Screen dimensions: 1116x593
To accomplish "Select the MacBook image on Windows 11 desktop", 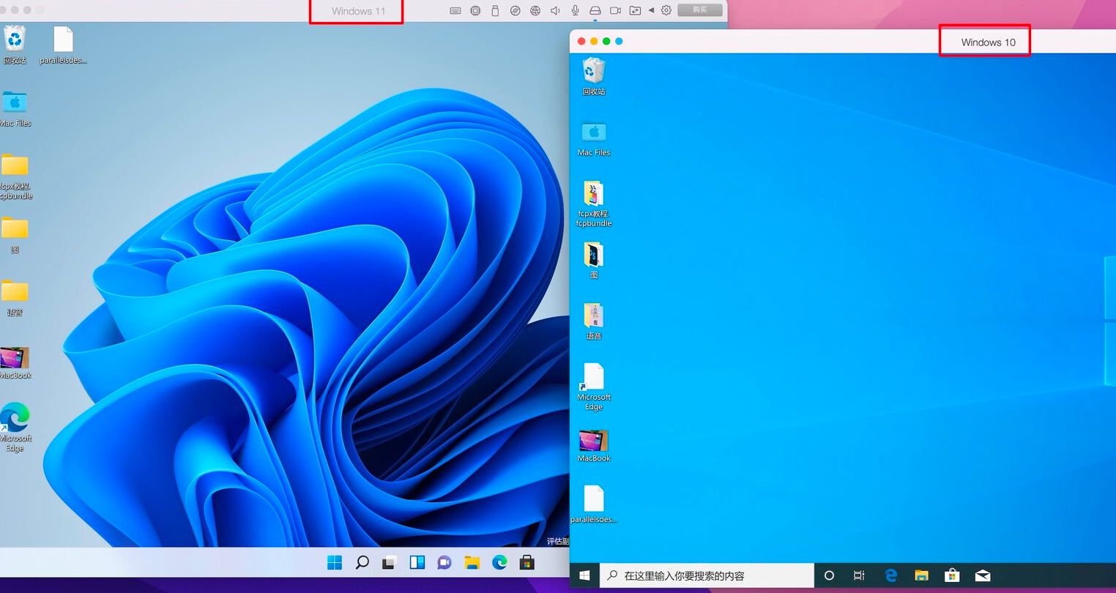I will tap(15, 362).
